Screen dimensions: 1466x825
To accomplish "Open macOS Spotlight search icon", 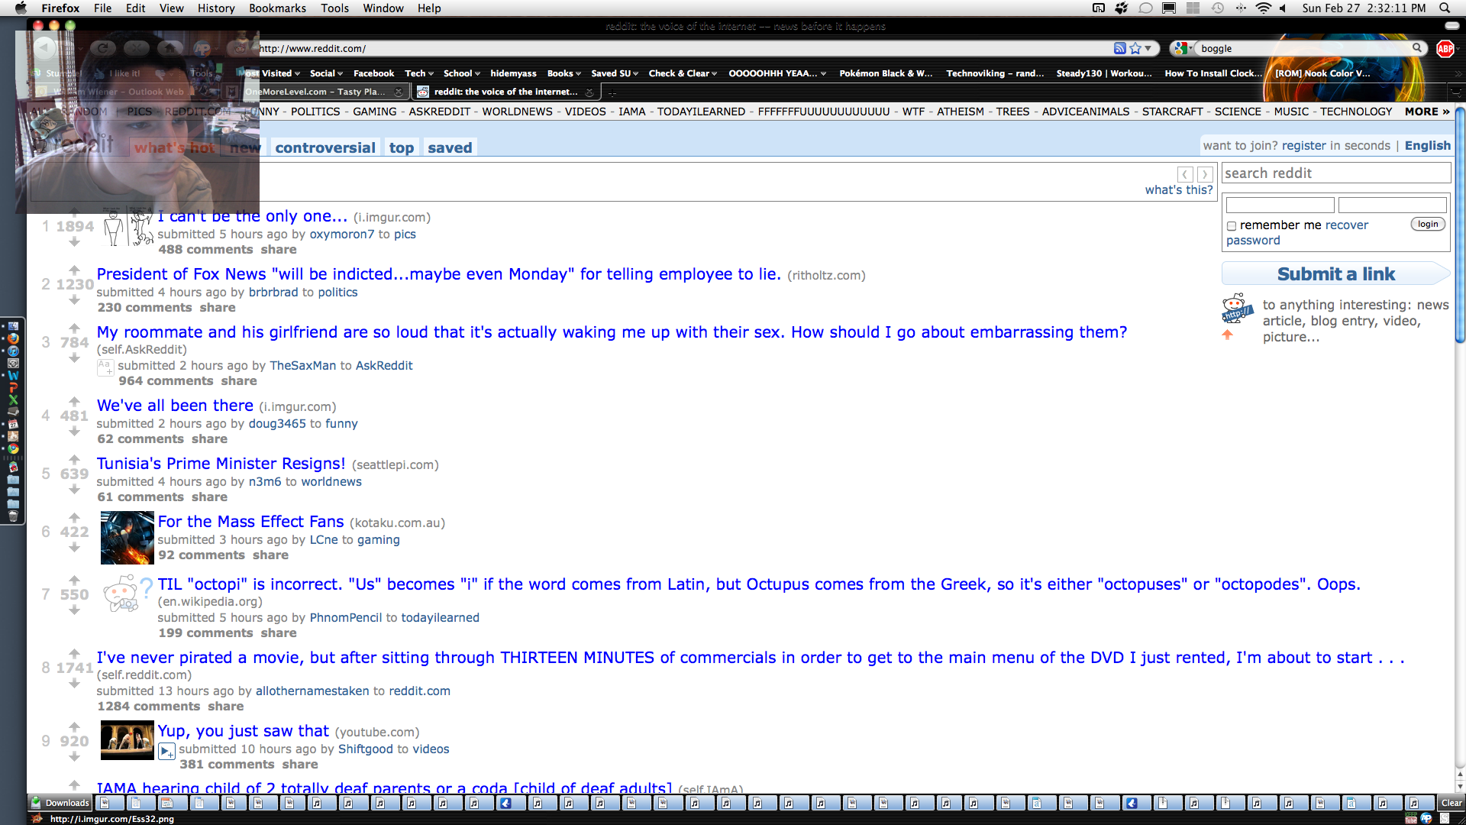I will click(x=1445, y=8).
